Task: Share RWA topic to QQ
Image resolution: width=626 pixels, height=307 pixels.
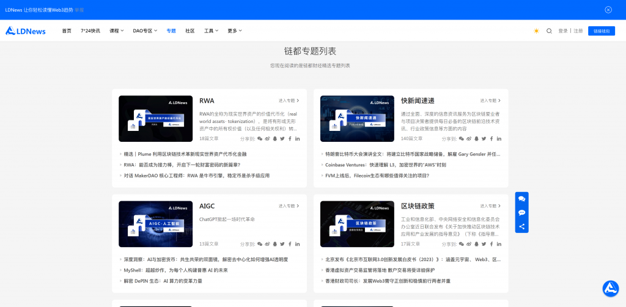Action: [x=275, y=139]
